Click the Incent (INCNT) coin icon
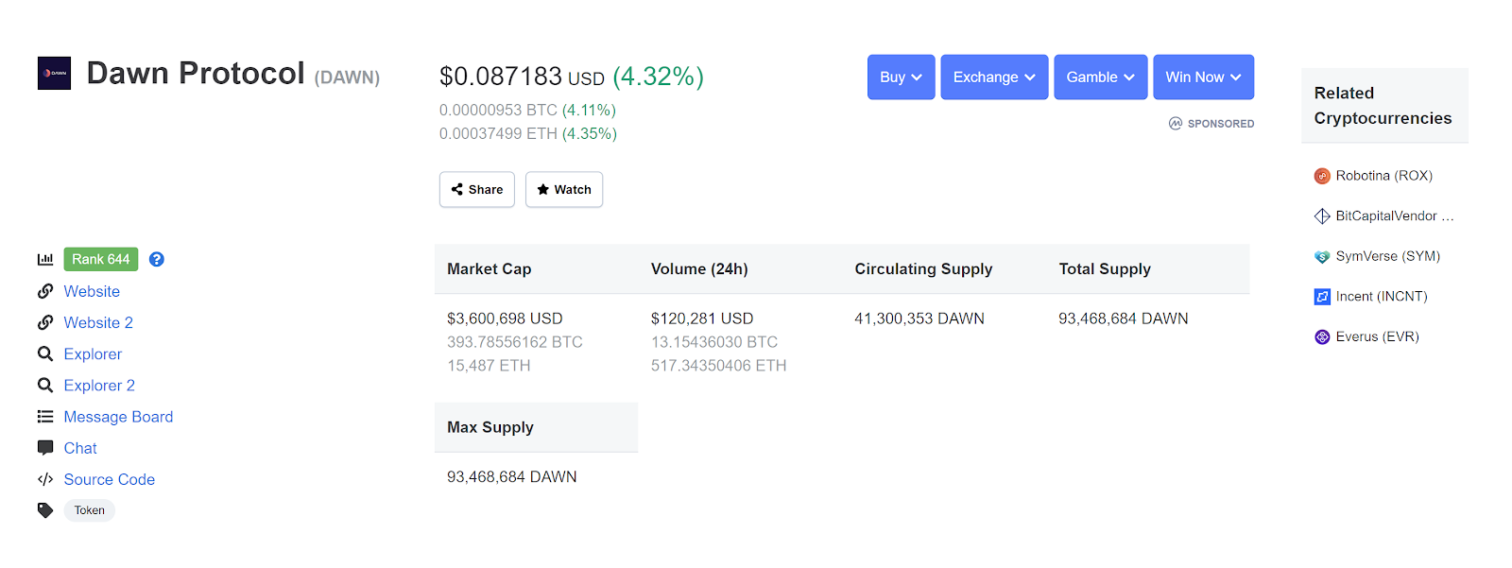This screenshot has height=568, width=1512. point(1322,297)
